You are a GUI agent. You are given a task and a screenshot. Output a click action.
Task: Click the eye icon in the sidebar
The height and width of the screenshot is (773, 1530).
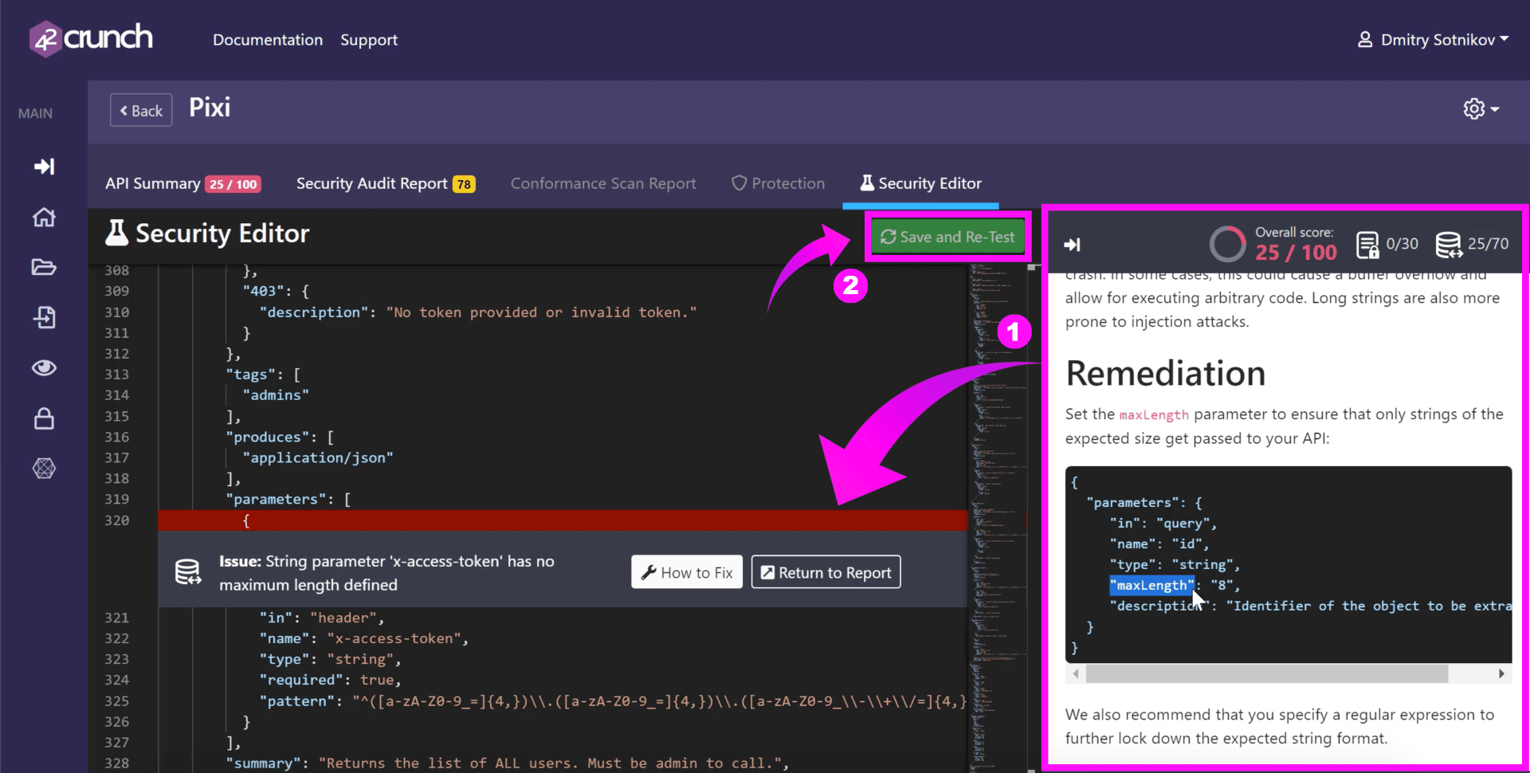[44, 367]
